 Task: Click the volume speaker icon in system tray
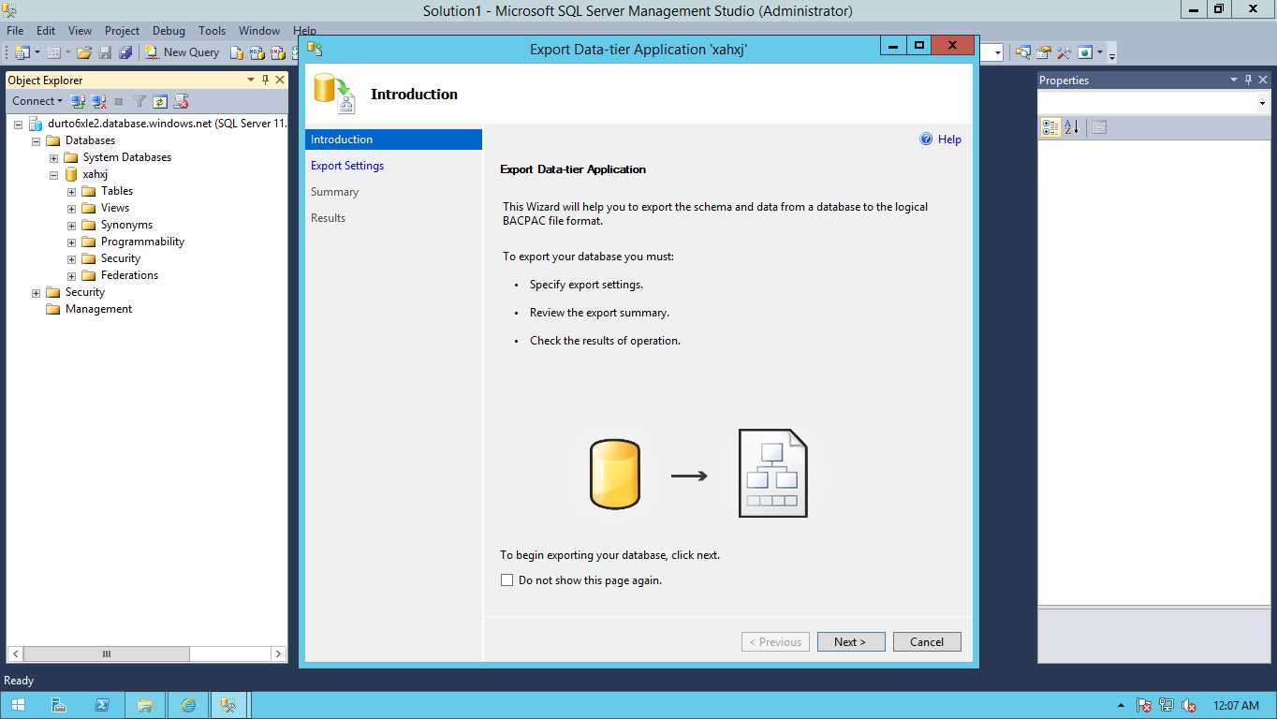click(x=1189, y=706)
